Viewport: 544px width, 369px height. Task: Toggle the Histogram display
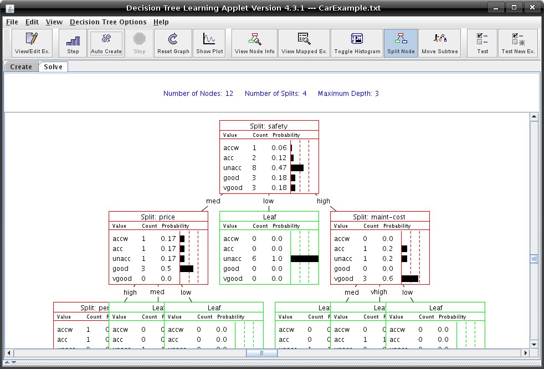pos(357,43)
